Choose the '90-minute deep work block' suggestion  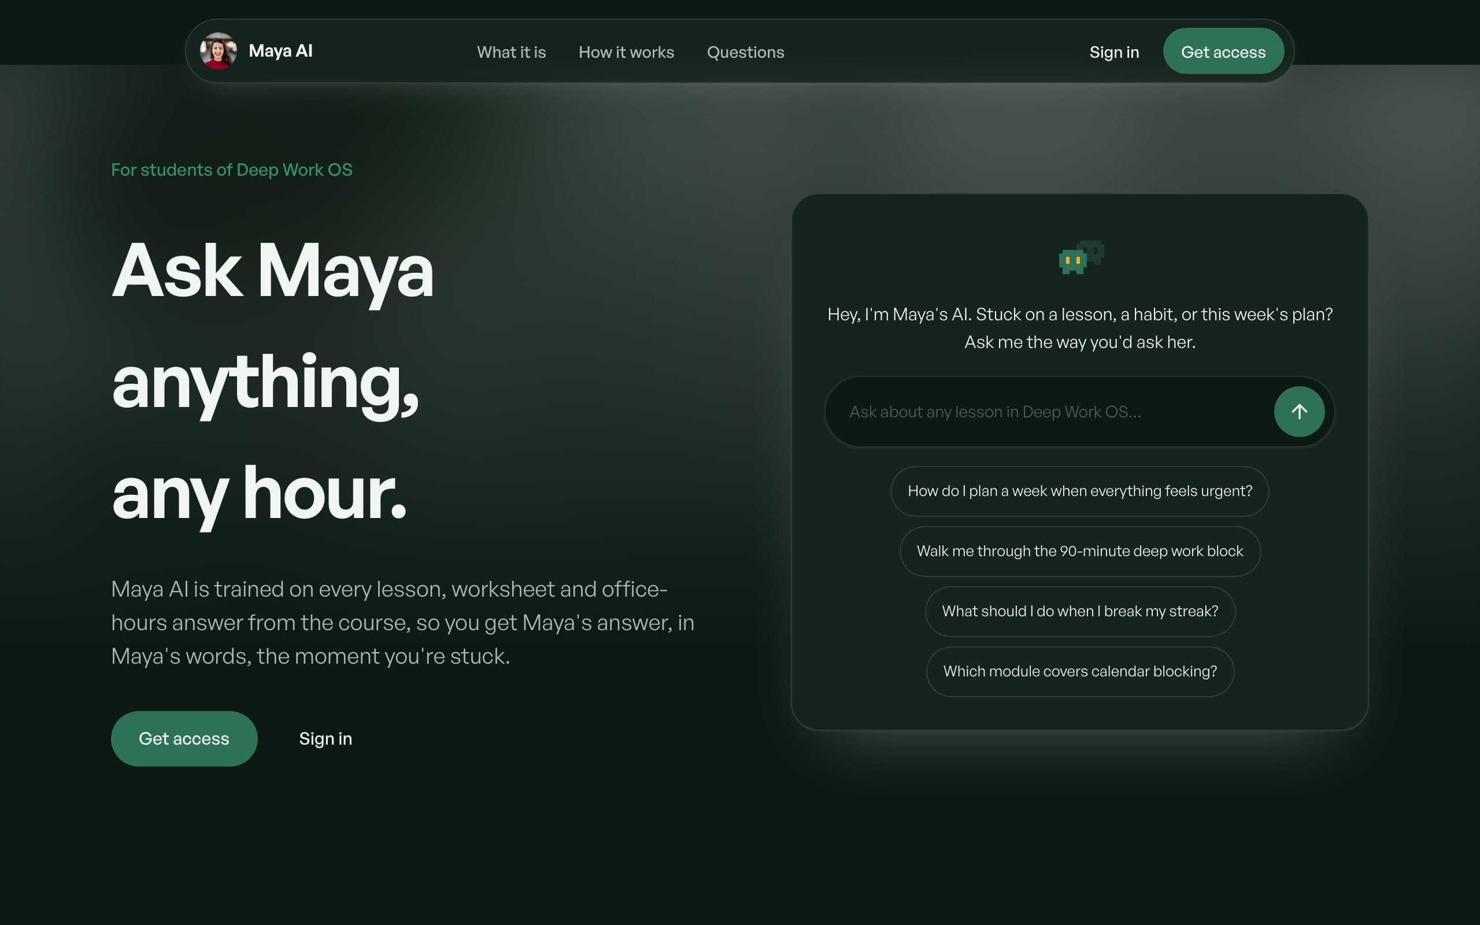click(1079, 551)
